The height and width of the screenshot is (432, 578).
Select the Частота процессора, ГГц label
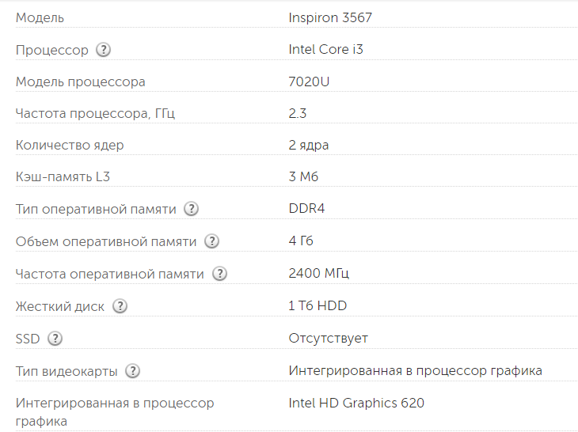click(x=95, y=113)
